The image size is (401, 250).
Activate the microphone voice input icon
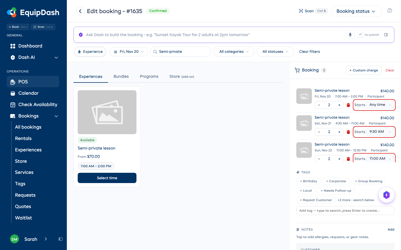pyautogui.click(x=350, y=35)
